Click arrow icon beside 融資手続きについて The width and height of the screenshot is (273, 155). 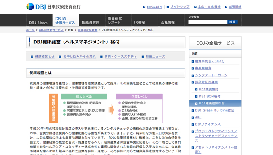point(192,61)
